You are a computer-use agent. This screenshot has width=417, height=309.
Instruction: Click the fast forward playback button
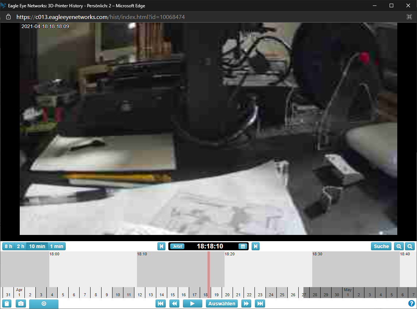(246, 304)
